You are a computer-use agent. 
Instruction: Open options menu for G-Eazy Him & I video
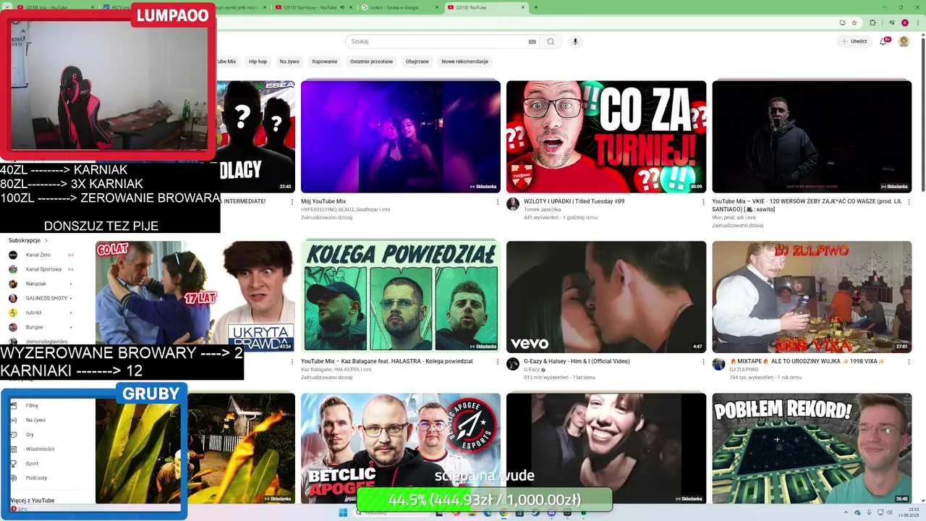pos(702,362)
